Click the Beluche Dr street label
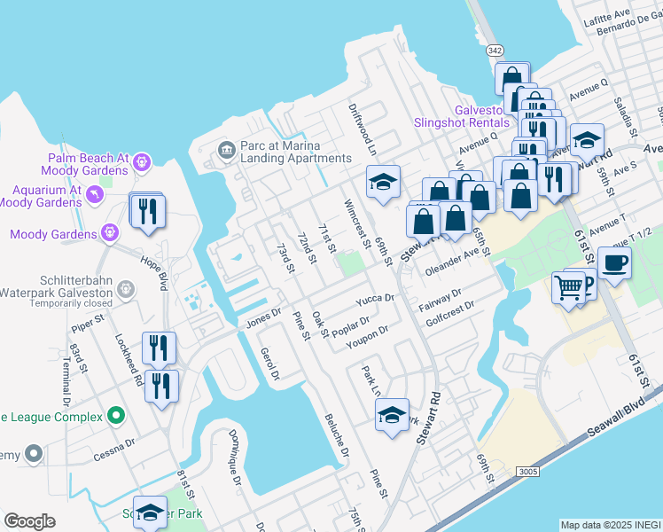The height and width of the screenshot is (532, 663). tap(337, 435)
